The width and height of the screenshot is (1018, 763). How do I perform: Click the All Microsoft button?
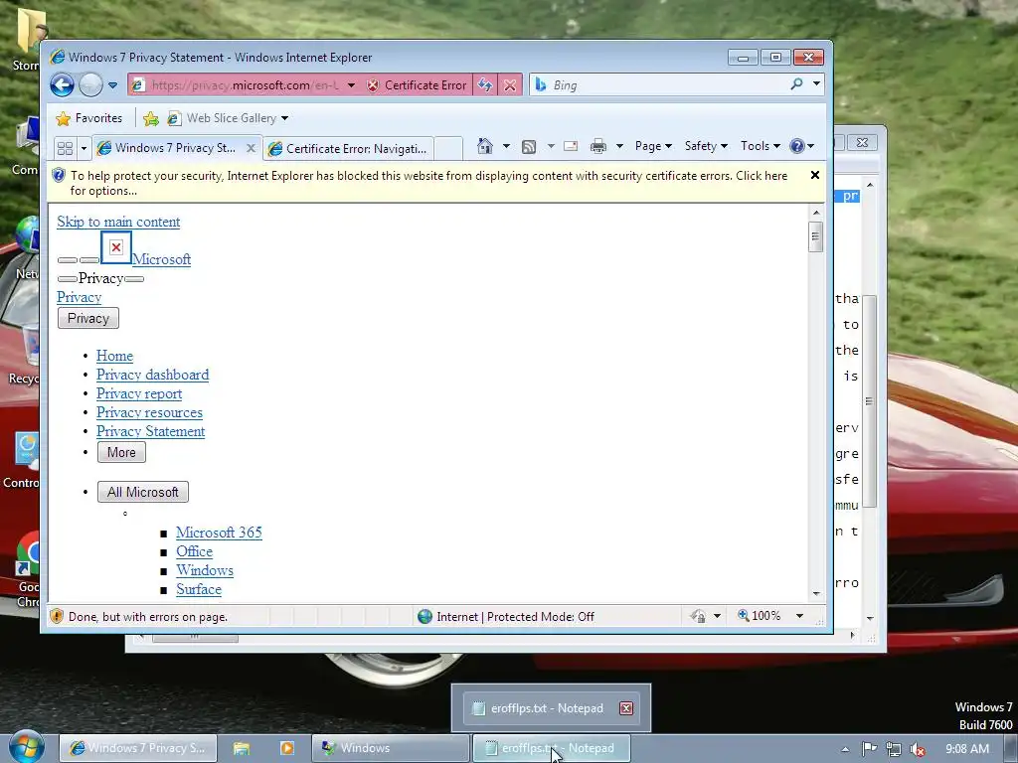click(x=143, y=492)
